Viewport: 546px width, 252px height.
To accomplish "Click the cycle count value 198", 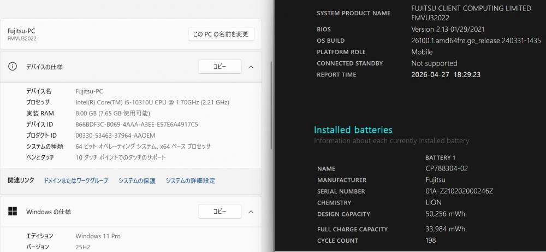I will click(431, 241).
